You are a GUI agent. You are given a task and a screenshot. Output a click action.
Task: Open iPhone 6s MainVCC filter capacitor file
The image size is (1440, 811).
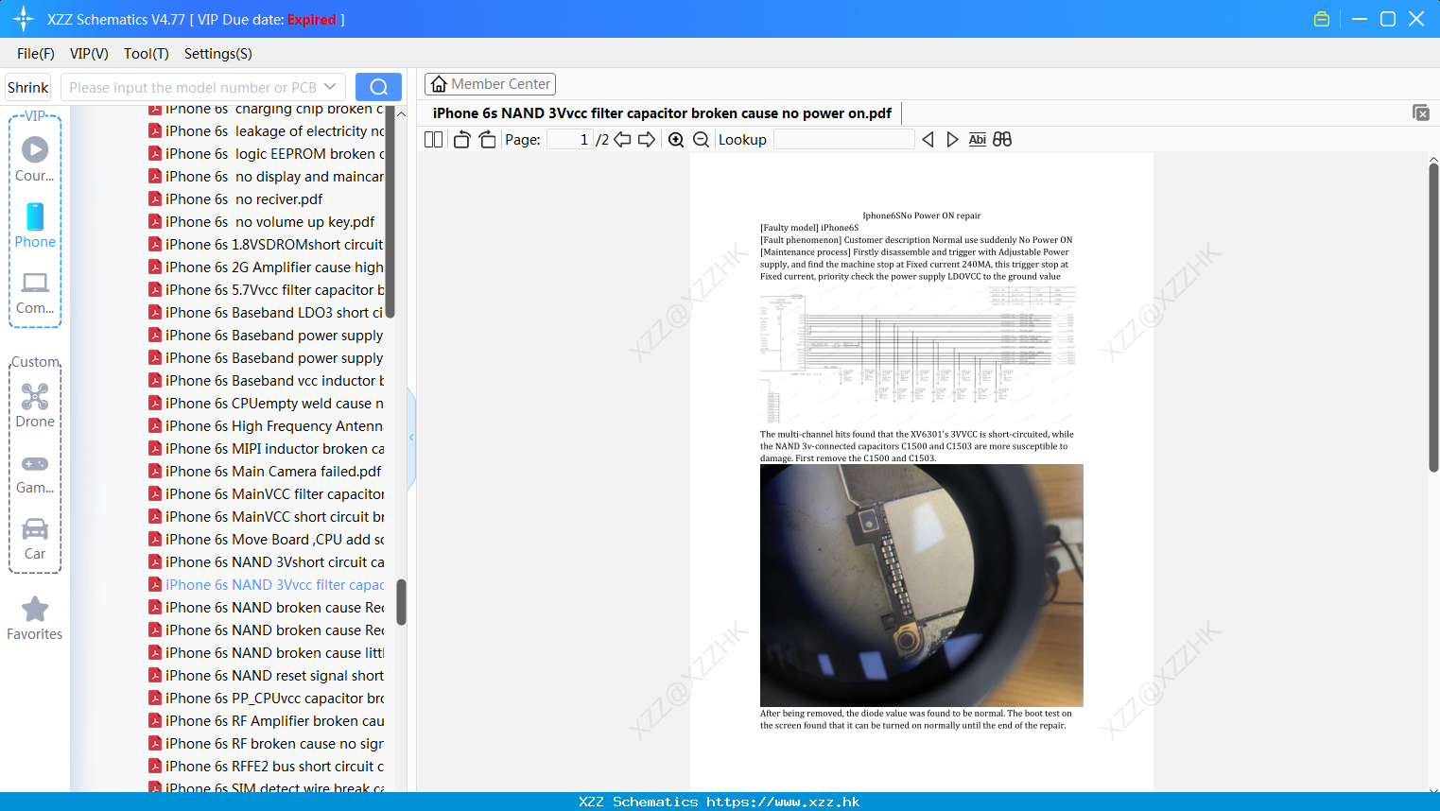click(x=267, y=494)
